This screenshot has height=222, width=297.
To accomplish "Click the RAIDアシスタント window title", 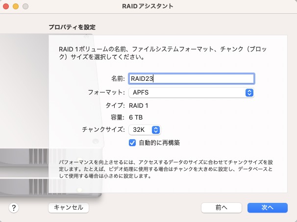I will click(148, 6).
